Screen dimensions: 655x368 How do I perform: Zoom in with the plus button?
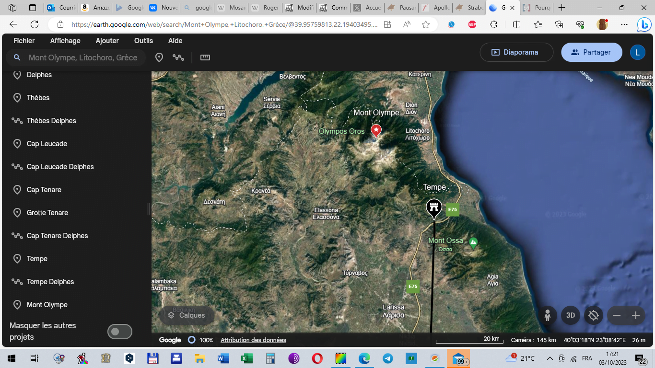pyautogui.click(x=636, y=315)
